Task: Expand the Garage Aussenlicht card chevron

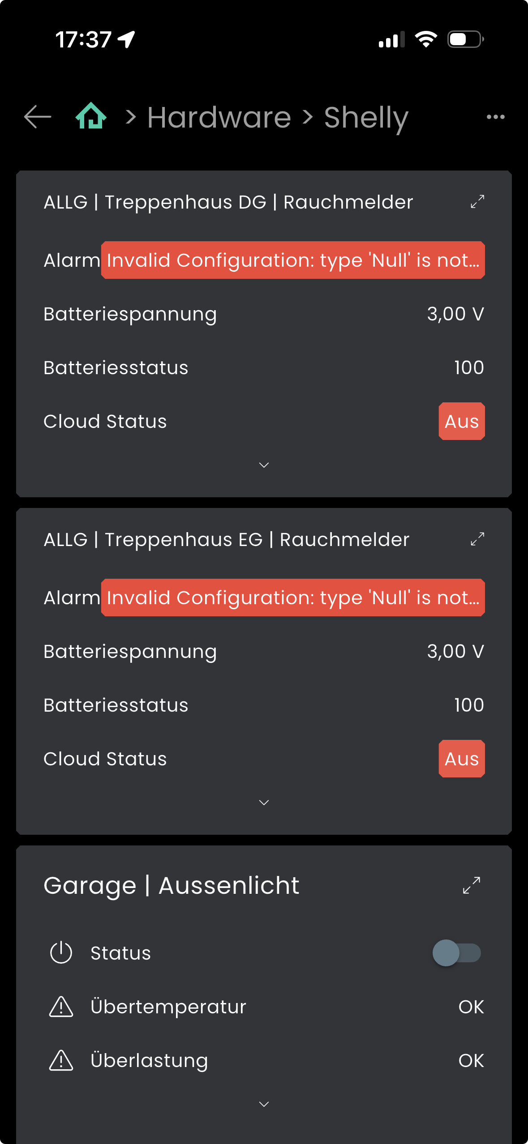Action: click(264, 1104)
